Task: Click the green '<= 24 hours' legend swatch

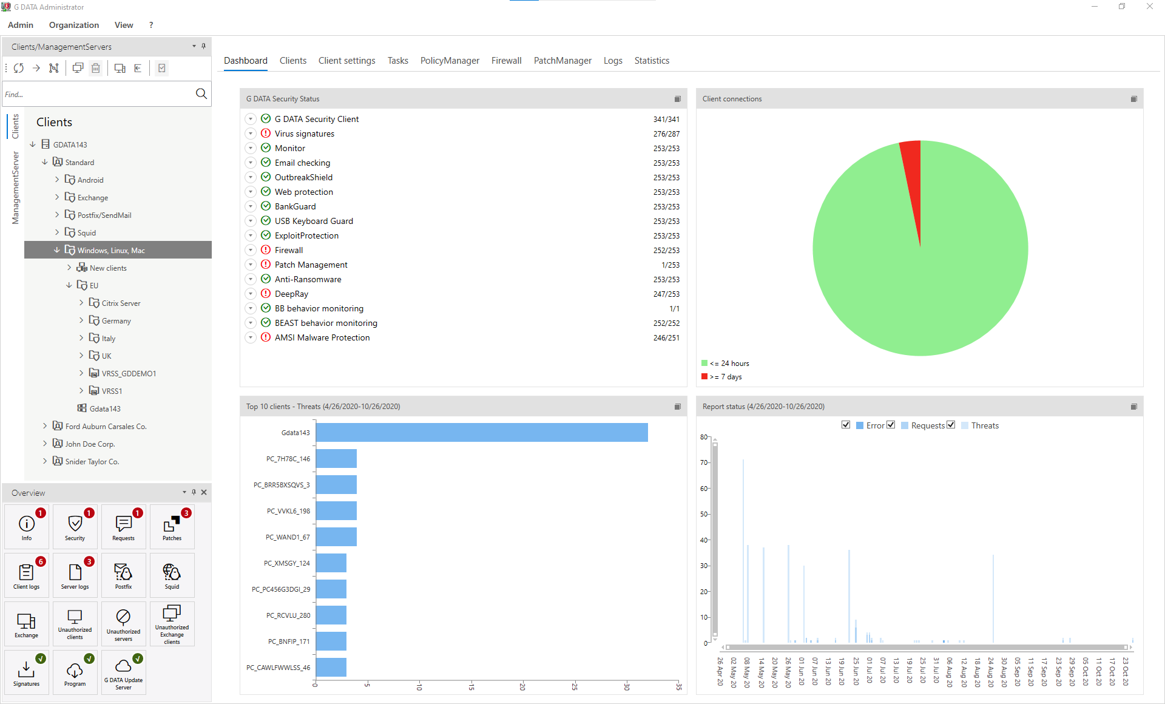Action: tap(704, 363)
